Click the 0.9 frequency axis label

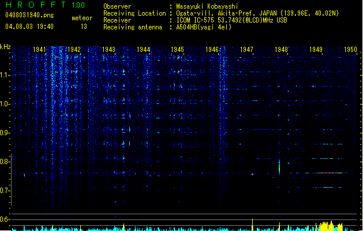5,133
